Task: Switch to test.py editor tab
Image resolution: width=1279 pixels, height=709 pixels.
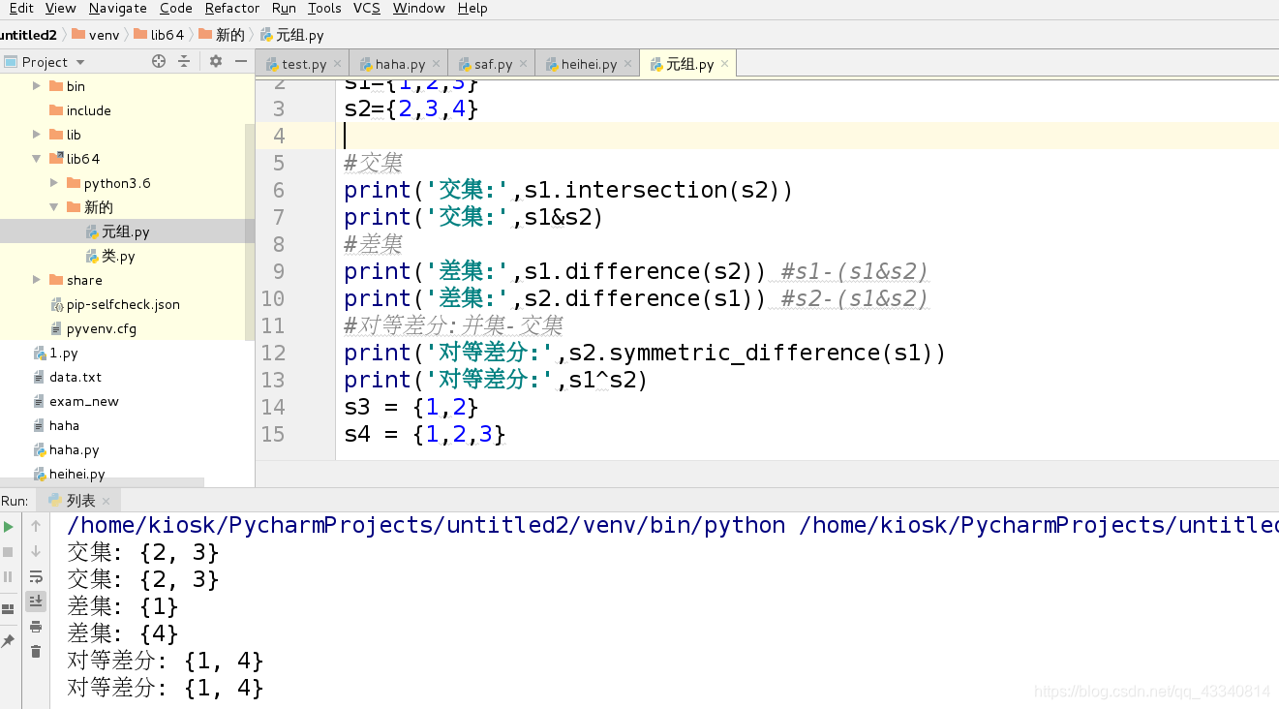Action: [301, 64]
